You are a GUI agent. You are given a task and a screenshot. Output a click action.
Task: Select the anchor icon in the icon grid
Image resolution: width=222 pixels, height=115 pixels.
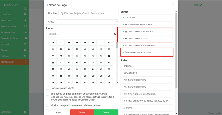(61, 43)
